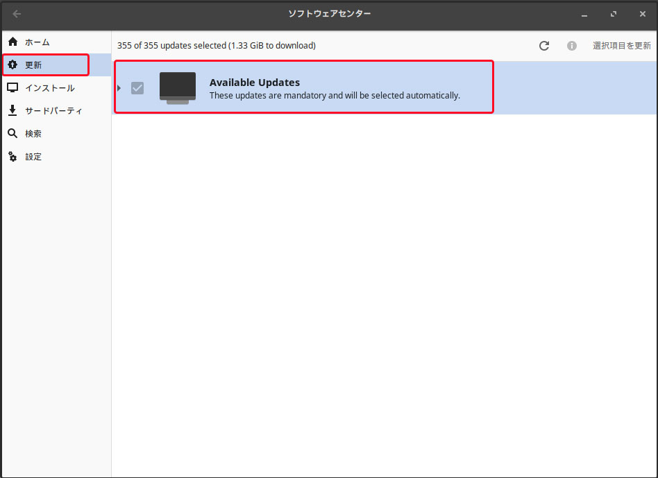Close the ソフトウェアセンター window

pos(642,14)
